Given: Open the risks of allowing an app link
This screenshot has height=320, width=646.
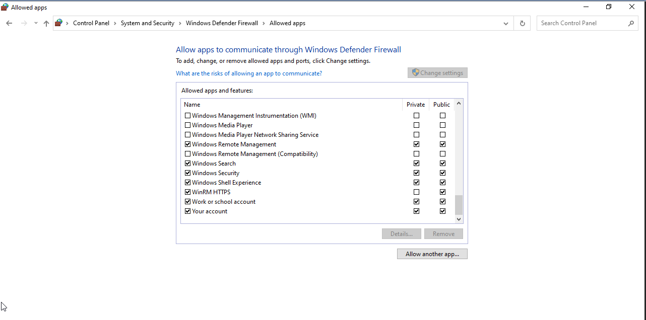Looking at the screenshot, I should point(249,73).
